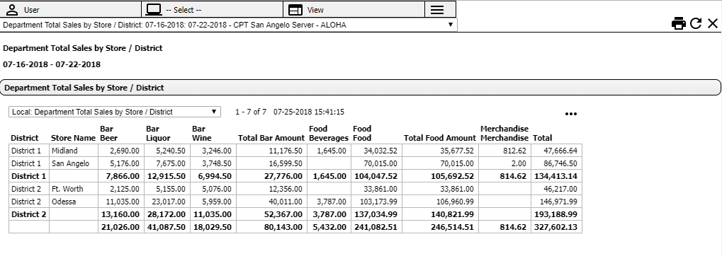Click the User person icon
Screen dimensions: 722x256
click(13, 10)
